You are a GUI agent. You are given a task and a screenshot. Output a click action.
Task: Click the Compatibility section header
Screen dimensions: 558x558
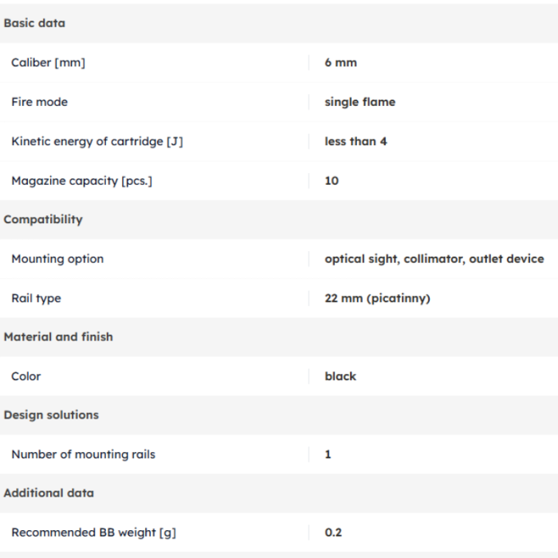pyautogui.click(x=43, y=219)
